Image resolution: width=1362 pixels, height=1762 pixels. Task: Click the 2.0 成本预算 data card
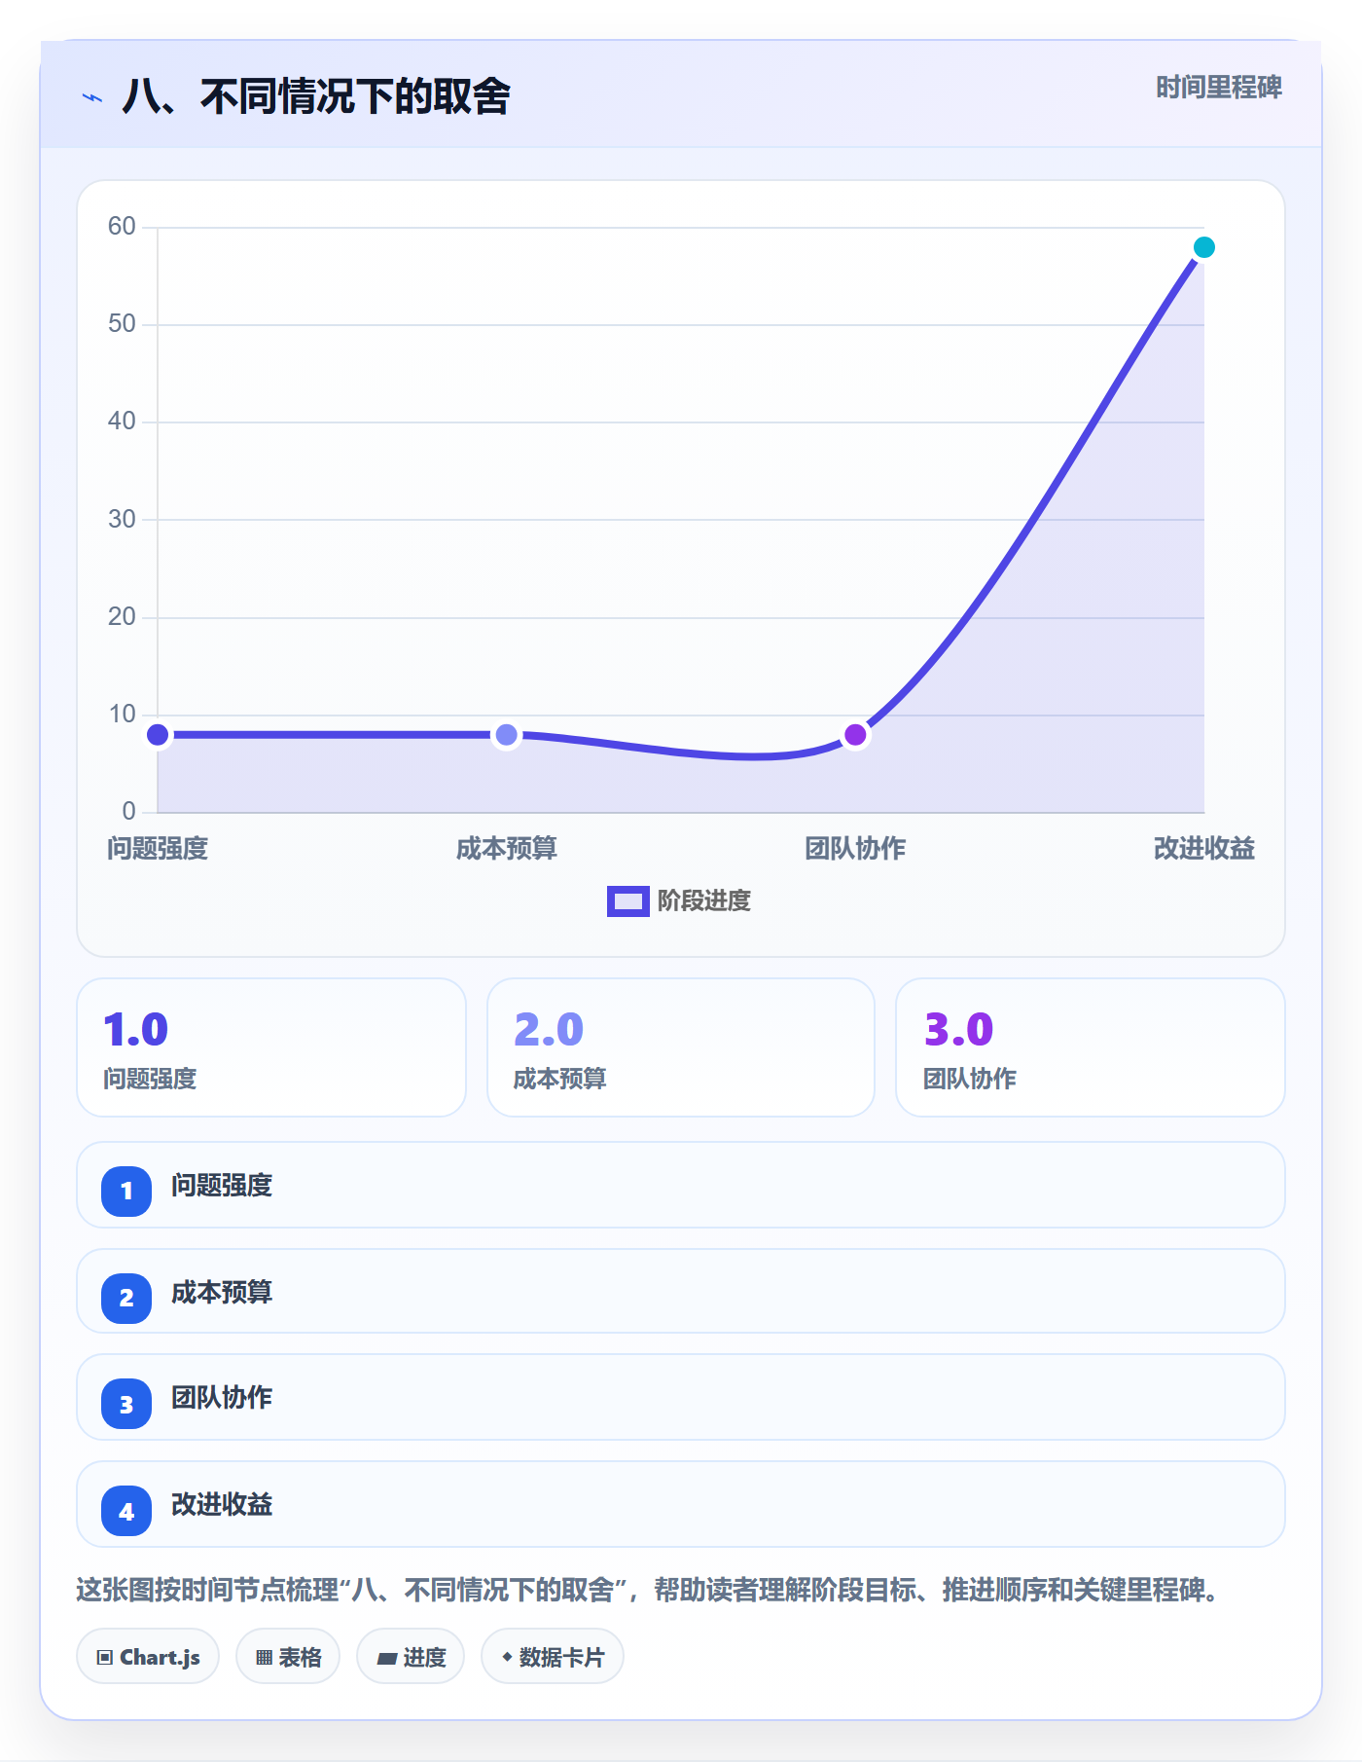(681, 1047)
